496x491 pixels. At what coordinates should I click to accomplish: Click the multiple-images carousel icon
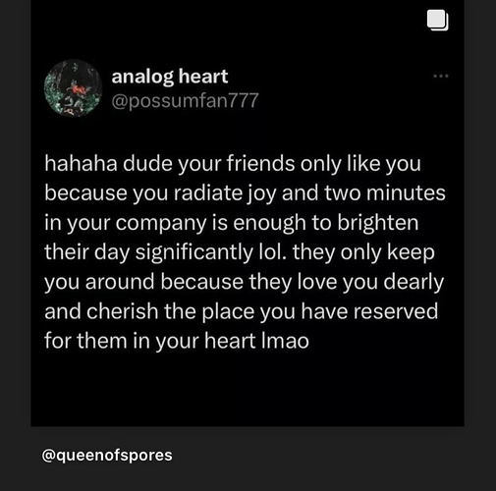coord(438,21)
